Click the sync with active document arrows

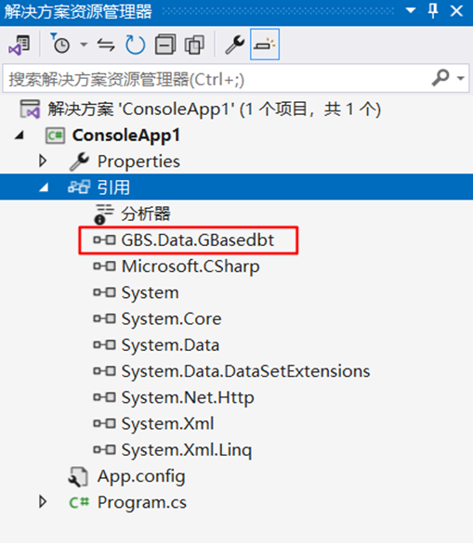[106, 45]
